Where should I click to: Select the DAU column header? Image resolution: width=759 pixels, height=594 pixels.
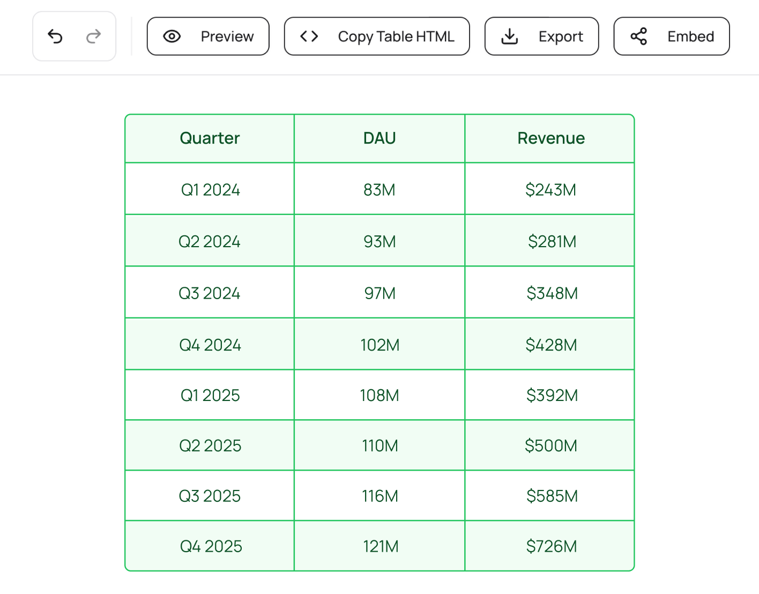(379, 138)
